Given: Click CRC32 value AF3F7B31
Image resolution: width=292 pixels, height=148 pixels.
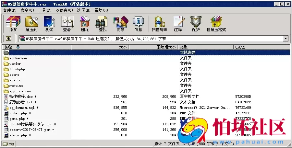Looking at the screenshot, I should [243, 113].
